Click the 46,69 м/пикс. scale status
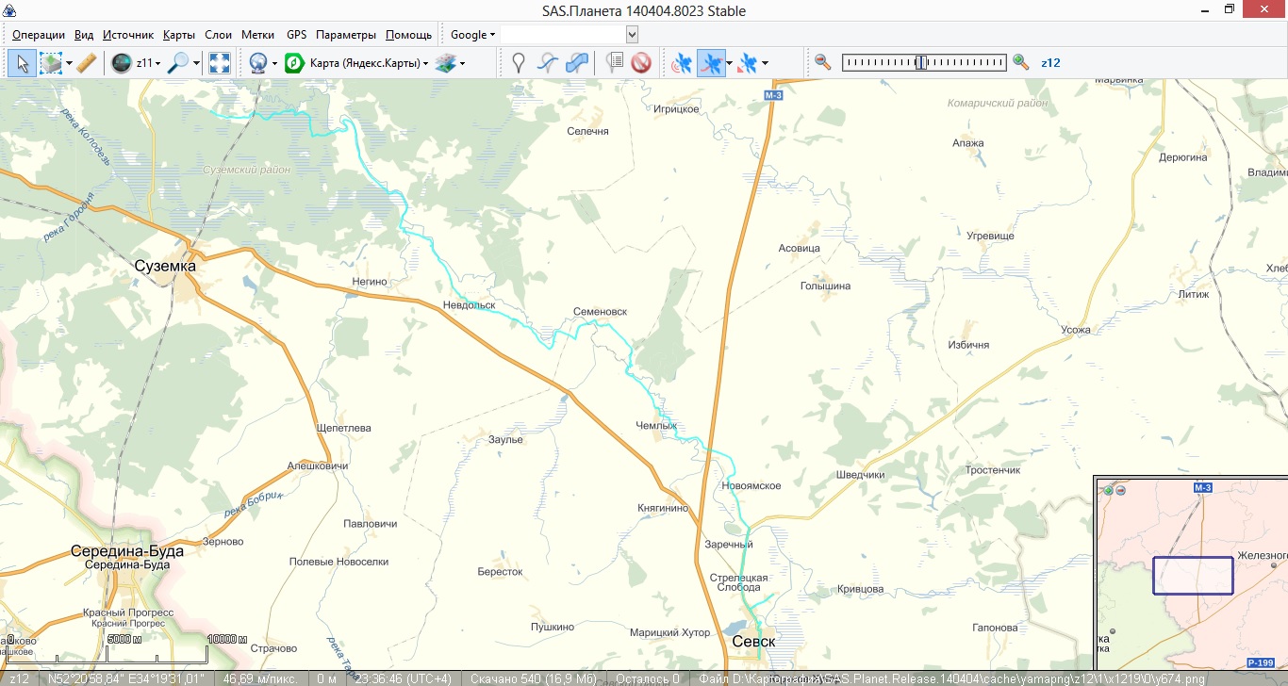The image size is (1288, 686). pyautogui.click(x=260, y=678)
